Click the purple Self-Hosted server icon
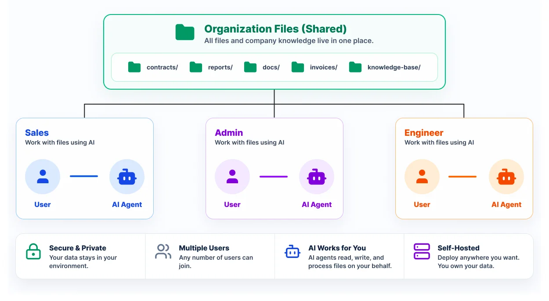 422,252
